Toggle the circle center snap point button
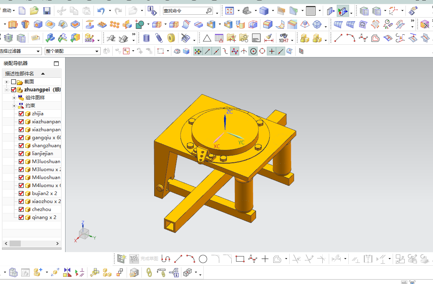The image size is (433, 284). point(253,51)
